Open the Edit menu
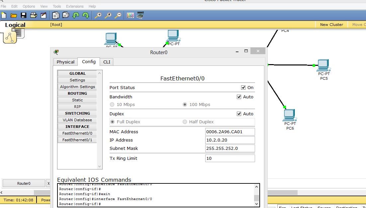Viewport: 366px width, 208px height. pyautogui.click(x=15, y=6)
